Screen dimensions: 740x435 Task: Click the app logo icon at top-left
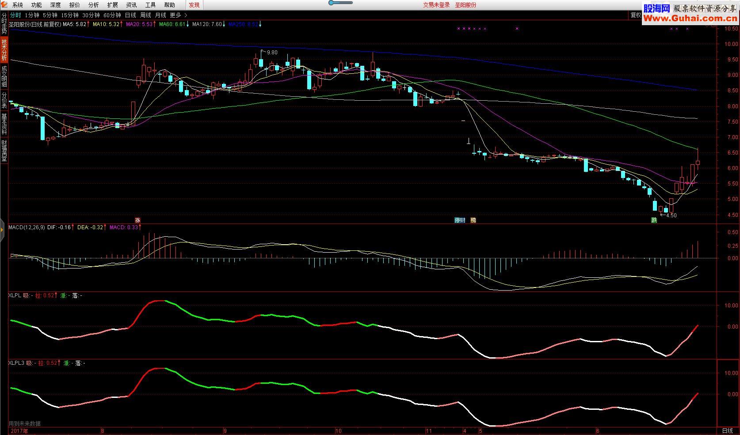pyautogui.click(x=4, y=4)
